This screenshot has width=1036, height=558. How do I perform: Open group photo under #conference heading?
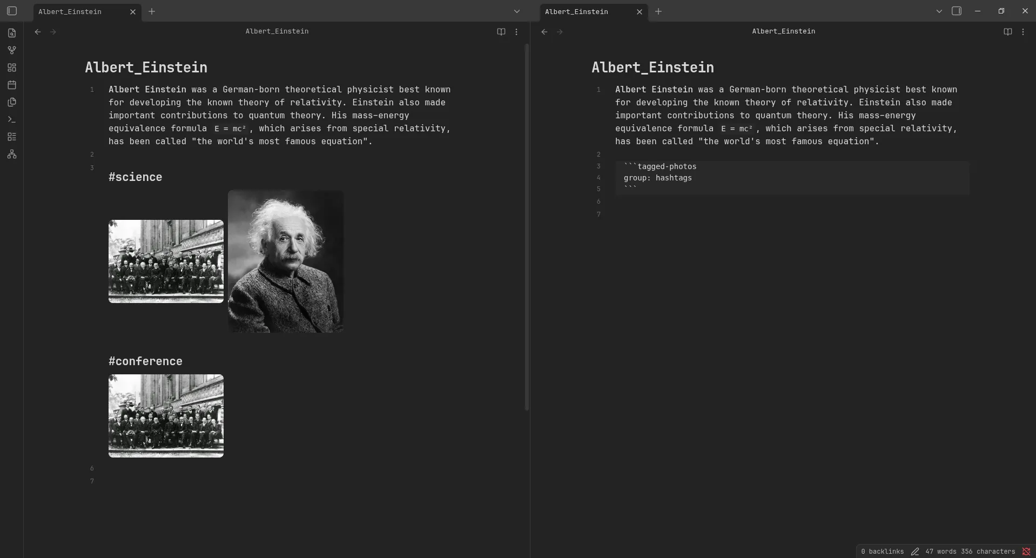click(166, 416)
